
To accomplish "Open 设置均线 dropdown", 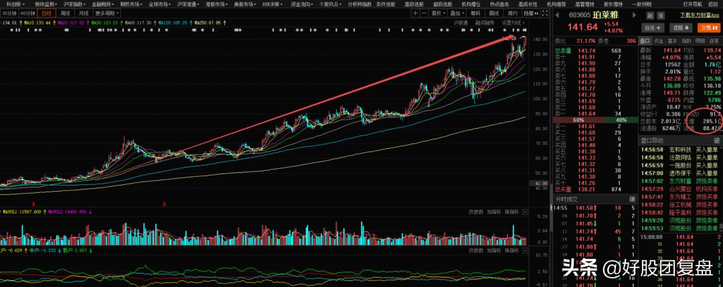I will click(x=513, y=23).
